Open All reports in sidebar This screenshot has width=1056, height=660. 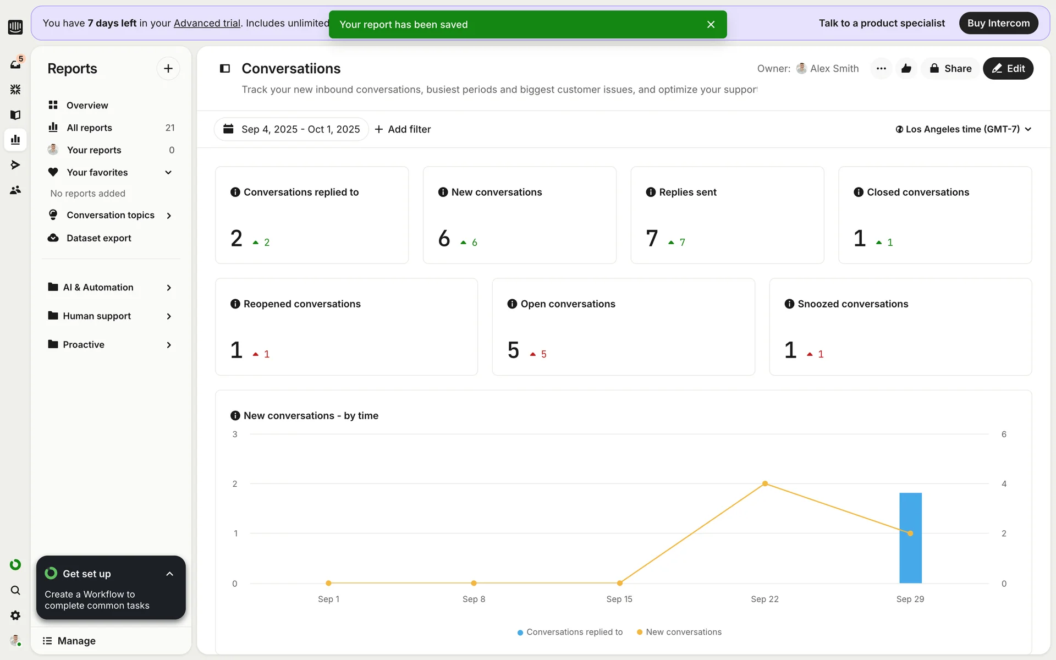(x=89, y=128)
